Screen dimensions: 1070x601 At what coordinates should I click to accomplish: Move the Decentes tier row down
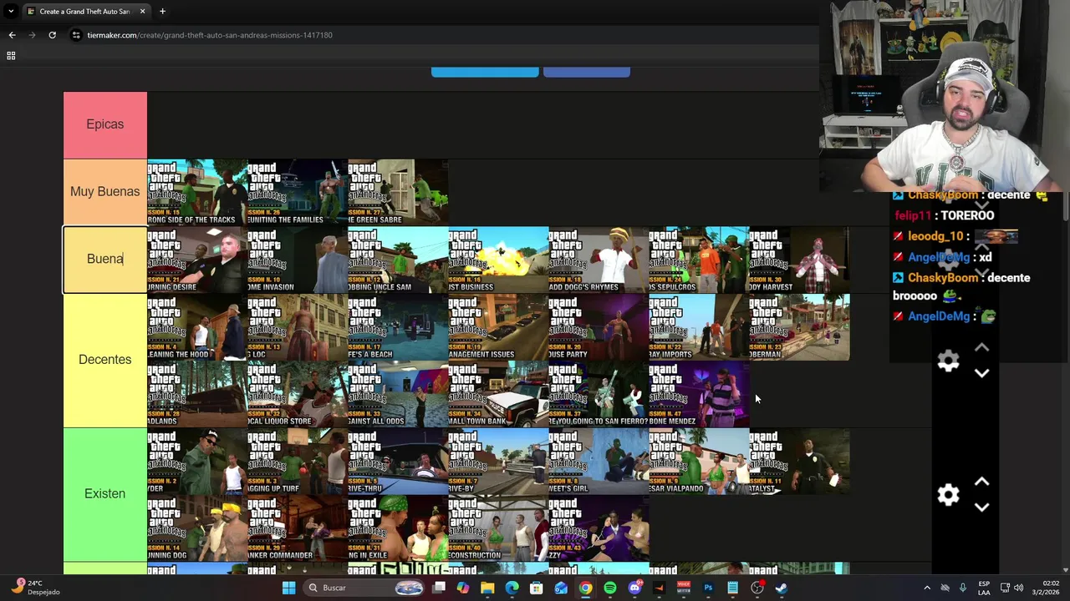[x=982, y=373]
